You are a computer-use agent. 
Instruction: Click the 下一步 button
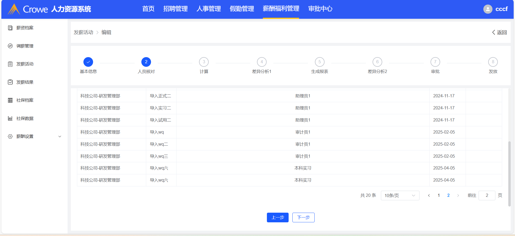pos(303,217)
